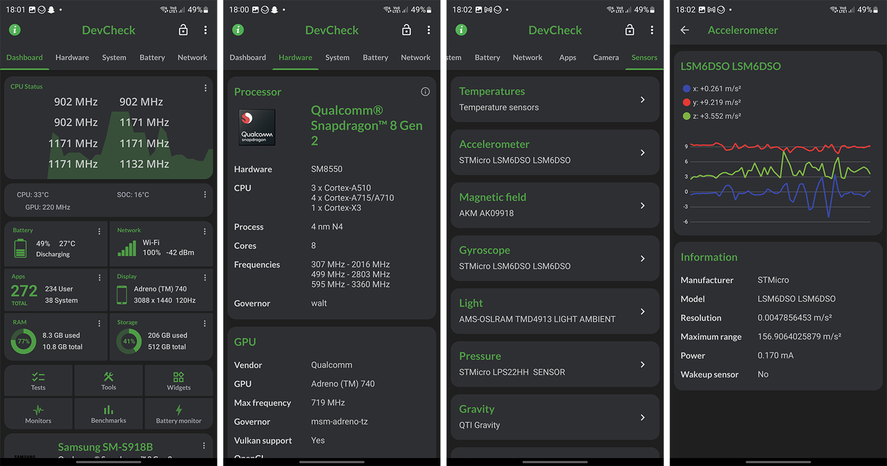Tap the walt CPU governor value
Image resolution: width=887 pixels, height=466 pixels.
319,303
